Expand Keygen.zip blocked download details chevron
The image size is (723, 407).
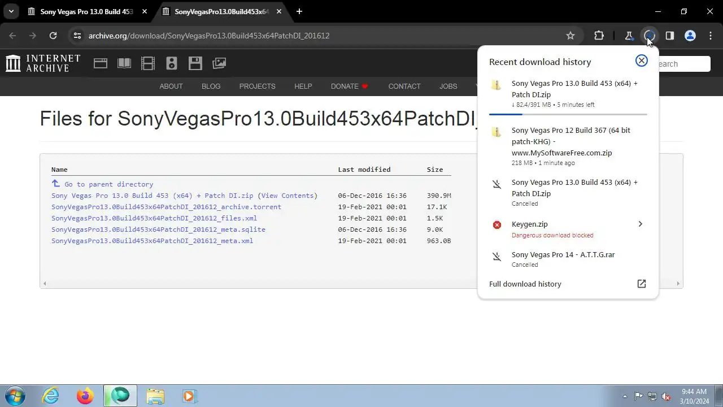pyautogui.click(x=640, y=224)
